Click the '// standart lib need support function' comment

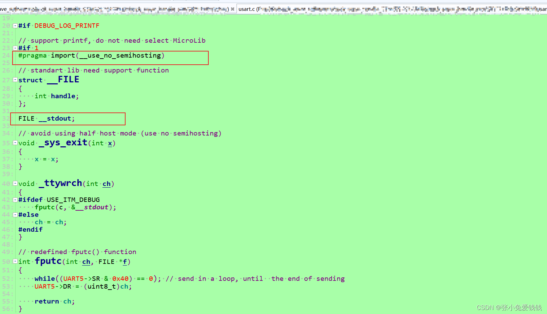pos(94,70)
